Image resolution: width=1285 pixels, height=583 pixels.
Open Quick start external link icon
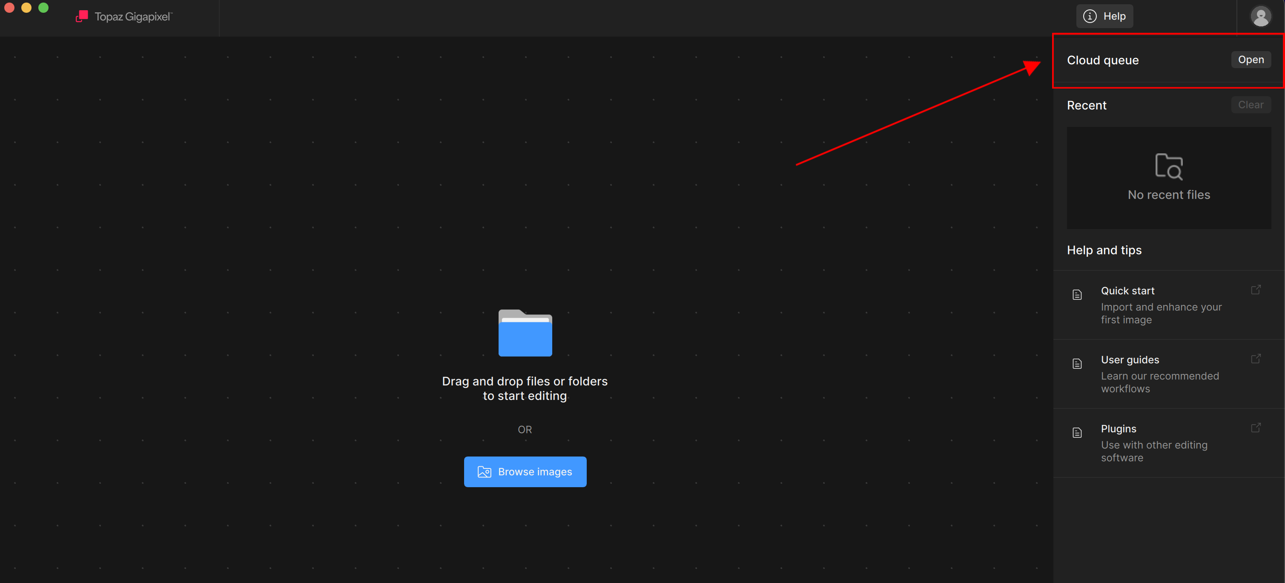point(1256,290)
